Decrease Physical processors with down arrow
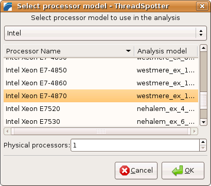Image resolution: width=211 pixels, height=186 pixels. (203, 148)
